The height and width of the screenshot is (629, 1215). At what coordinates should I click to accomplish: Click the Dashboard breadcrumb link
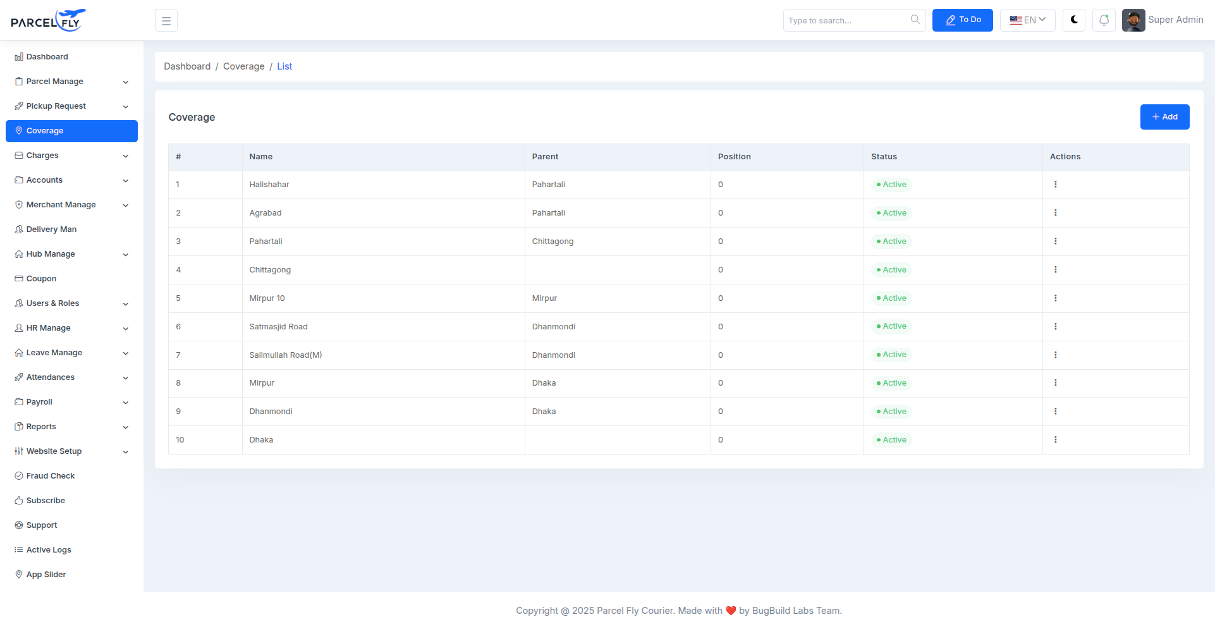[x=187, y=66]
